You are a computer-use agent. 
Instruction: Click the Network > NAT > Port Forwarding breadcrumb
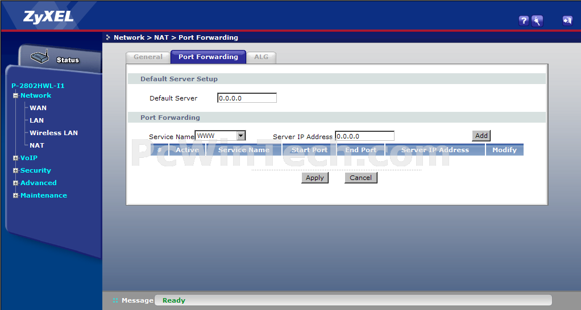tap(176, 37)
